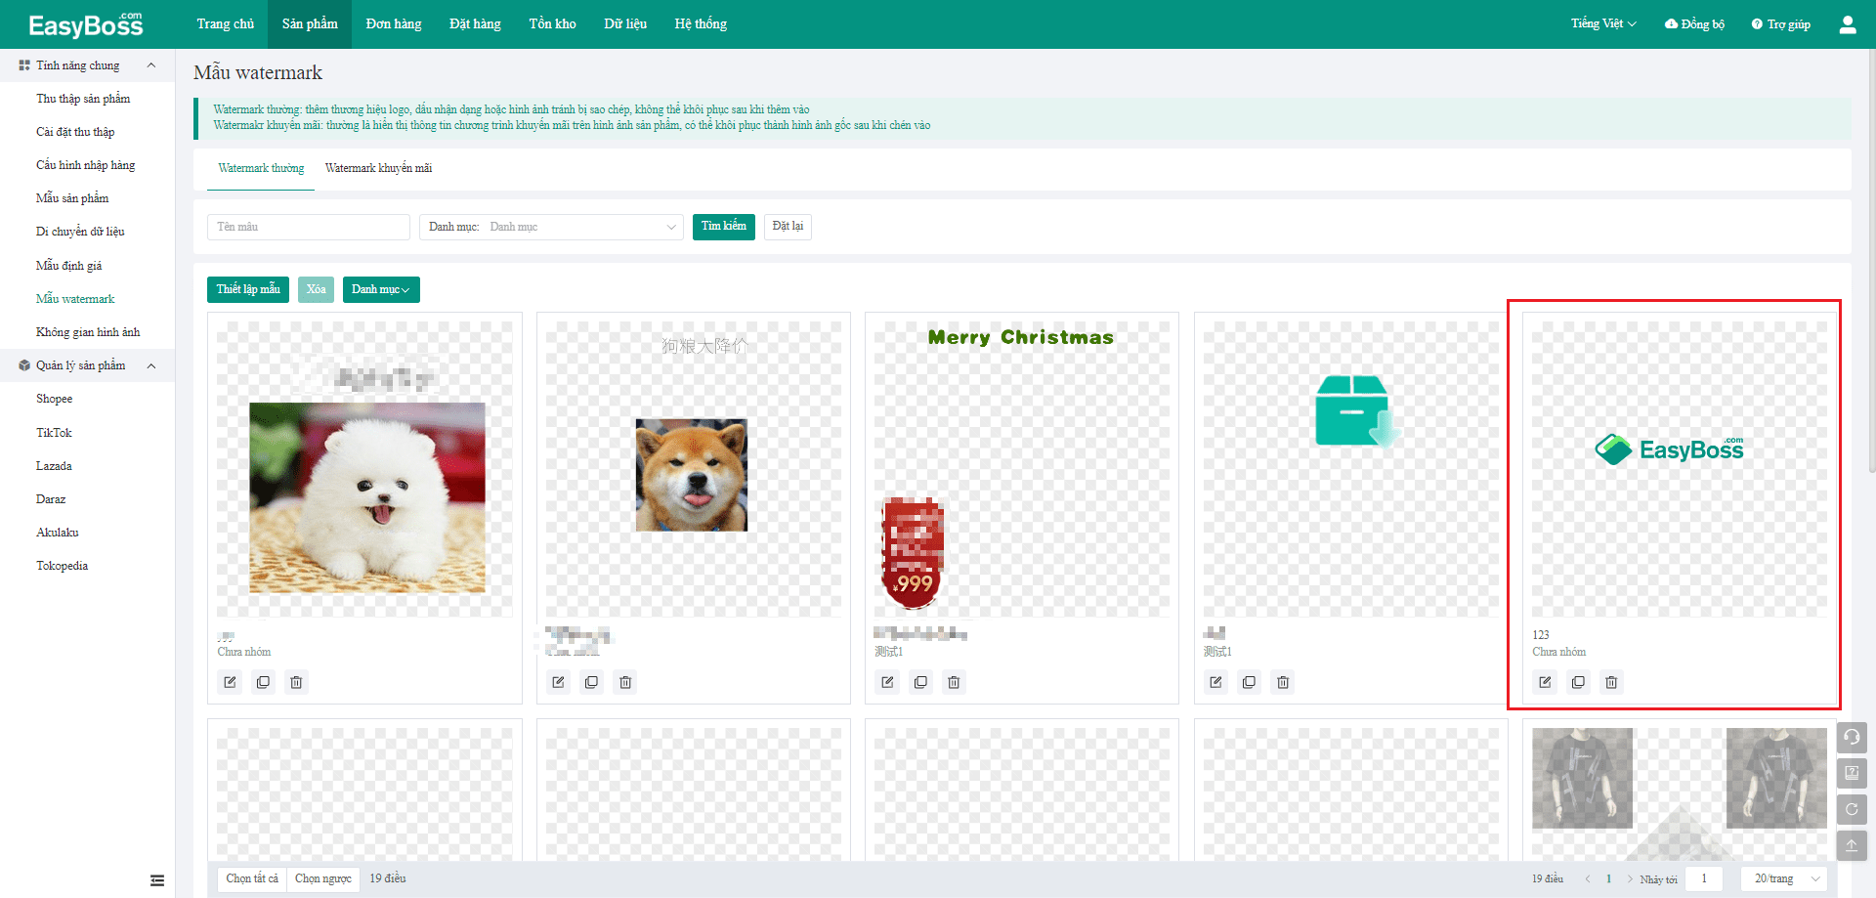
Task: Open the Danh mục filter dropdown
Action: pyautogui.click(x=551, y=227)
